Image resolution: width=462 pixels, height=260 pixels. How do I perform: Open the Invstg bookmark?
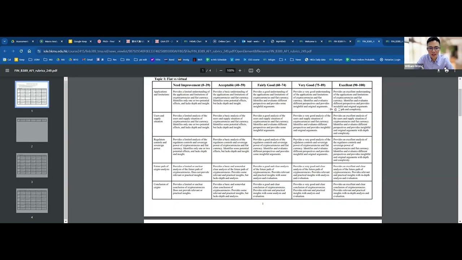point(184,60)
